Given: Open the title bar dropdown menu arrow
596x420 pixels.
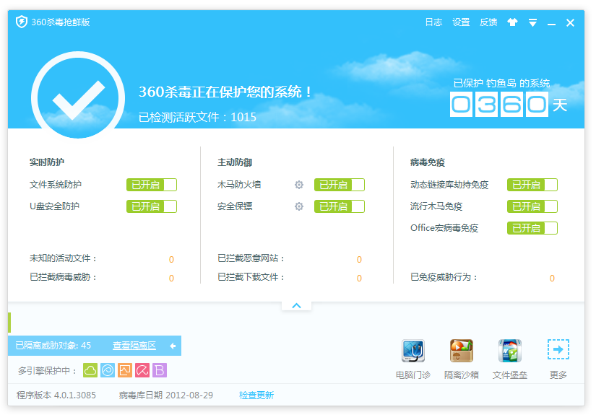Looking at the screenshot, I should pyautogui.click(x=532, y=23).
